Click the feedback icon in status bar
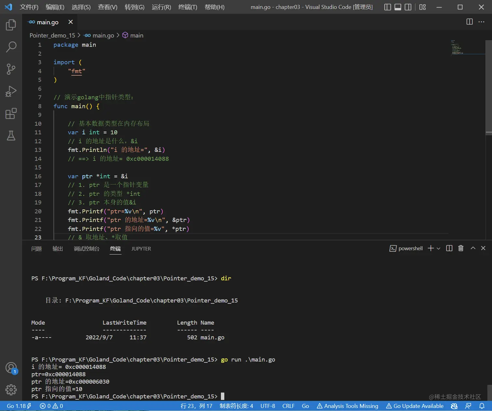The height and width of the screenshot is (411, 492). (468, 406)
